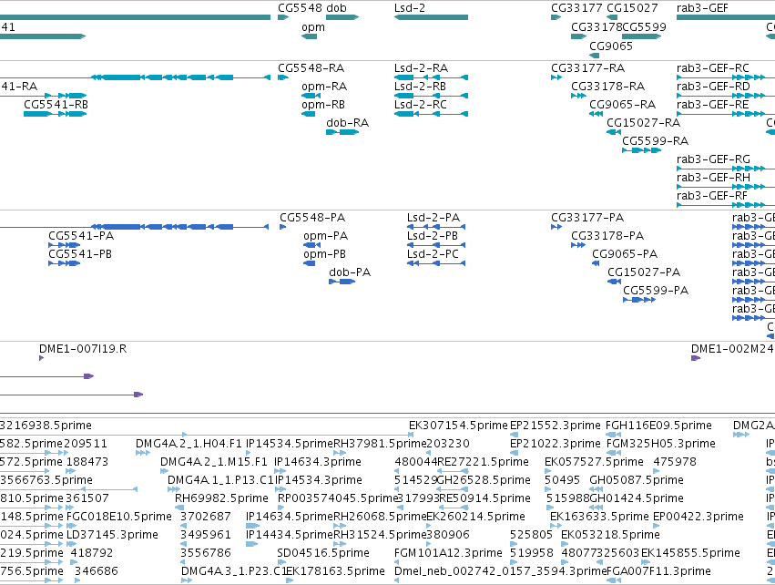Click protein opm-PB
This screenshot has height=585, width=775.
325,254
